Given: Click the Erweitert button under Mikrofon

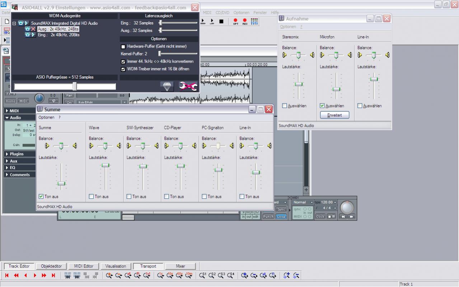Looking at the screenshot, I should (x=334, y=115).
